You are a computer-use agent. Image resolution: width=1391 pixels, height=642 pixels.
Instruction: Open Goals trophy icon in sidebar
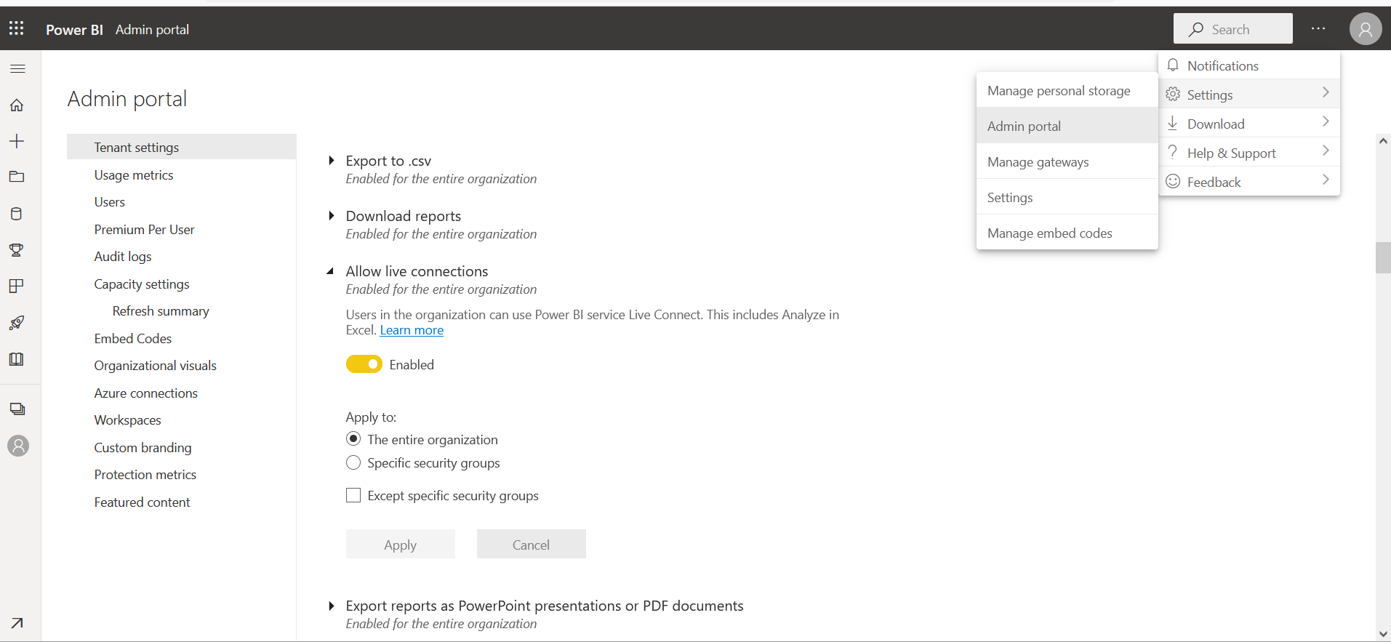tap(17, 250)
